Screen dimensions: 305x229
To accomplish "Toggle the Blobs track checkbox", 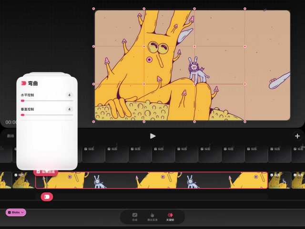I will pyautogui.click(x=10, y=212).
